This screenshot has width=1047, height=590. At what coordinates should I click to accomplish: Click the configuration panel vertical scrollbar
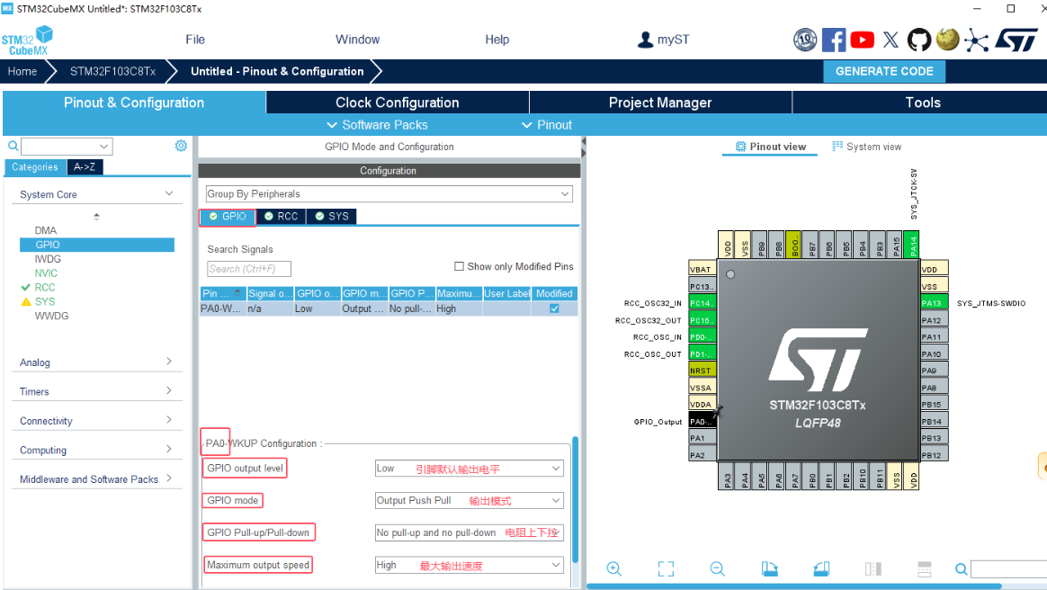click(575, 501)
